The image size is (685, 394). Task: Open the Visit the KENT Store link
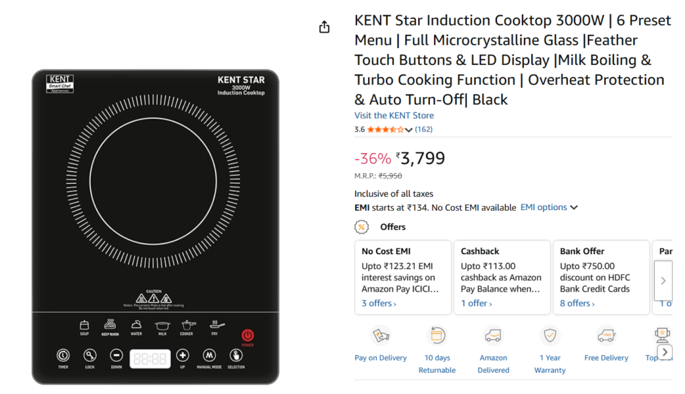(x=394, y=116)
